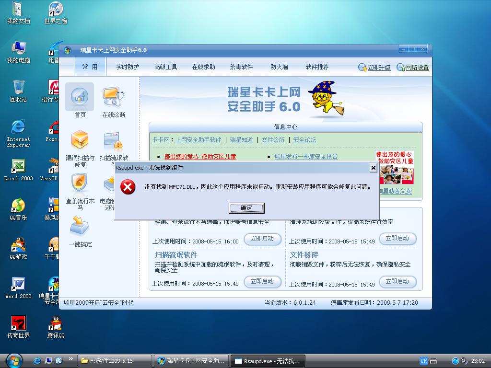The image size is (491, 368).
Task: Click IE quick launch icon in taskbar
Action: (37, 361)
